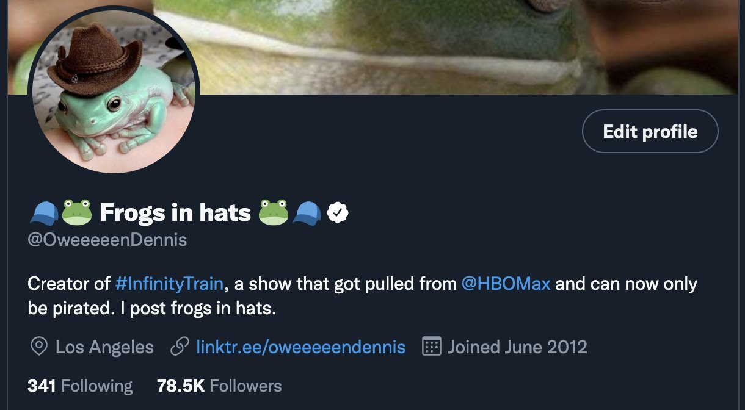Click the Los Angeles location text
This screenshot has height=410, width=745.
[x=104, y=348]
